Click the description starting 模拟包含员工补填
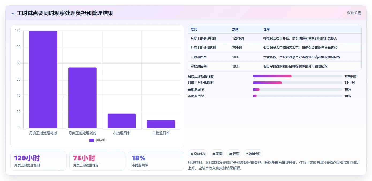This screenshot has width=372, height=181. click(x=300, y=38)
